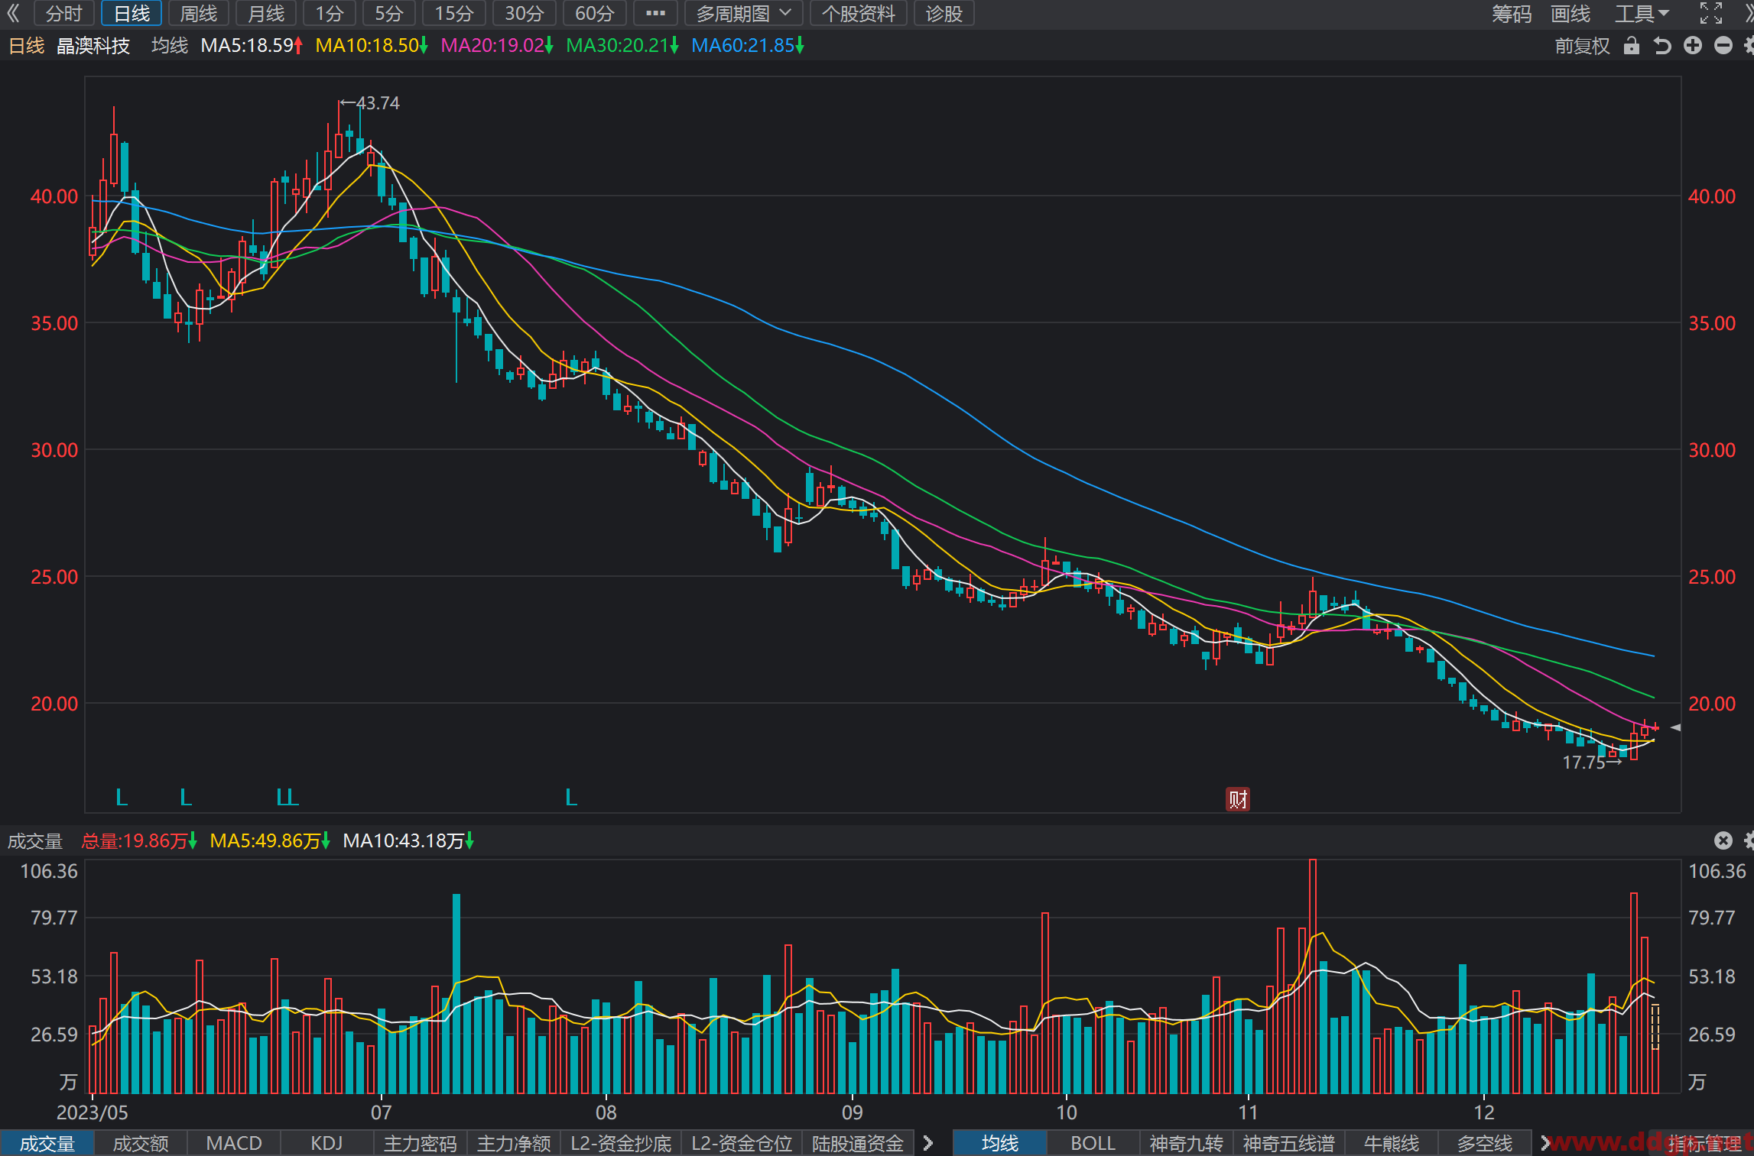Viewport: 1754px width, 1156px height.
Task: Zoom out with the minus icon
Action: (x=1723, y=46)
